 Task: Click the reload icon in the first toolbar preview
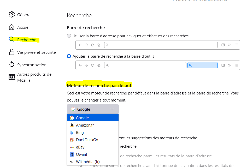pyautogui.click(x=92, y=45)
